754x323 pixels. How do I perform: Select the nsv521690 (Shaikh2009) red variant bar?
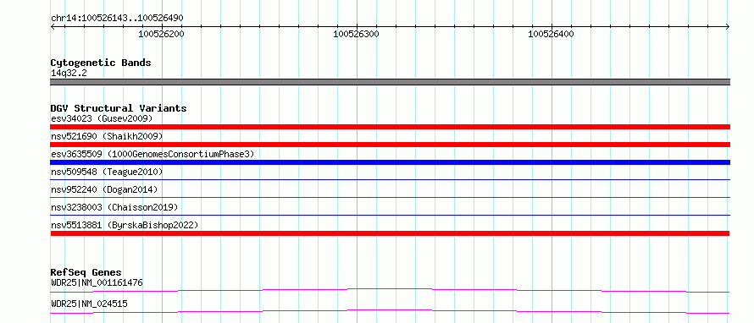point(390,145)
